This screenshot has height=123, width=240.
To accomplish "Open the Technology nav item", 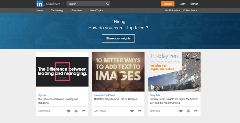I will tap(57, 10).
